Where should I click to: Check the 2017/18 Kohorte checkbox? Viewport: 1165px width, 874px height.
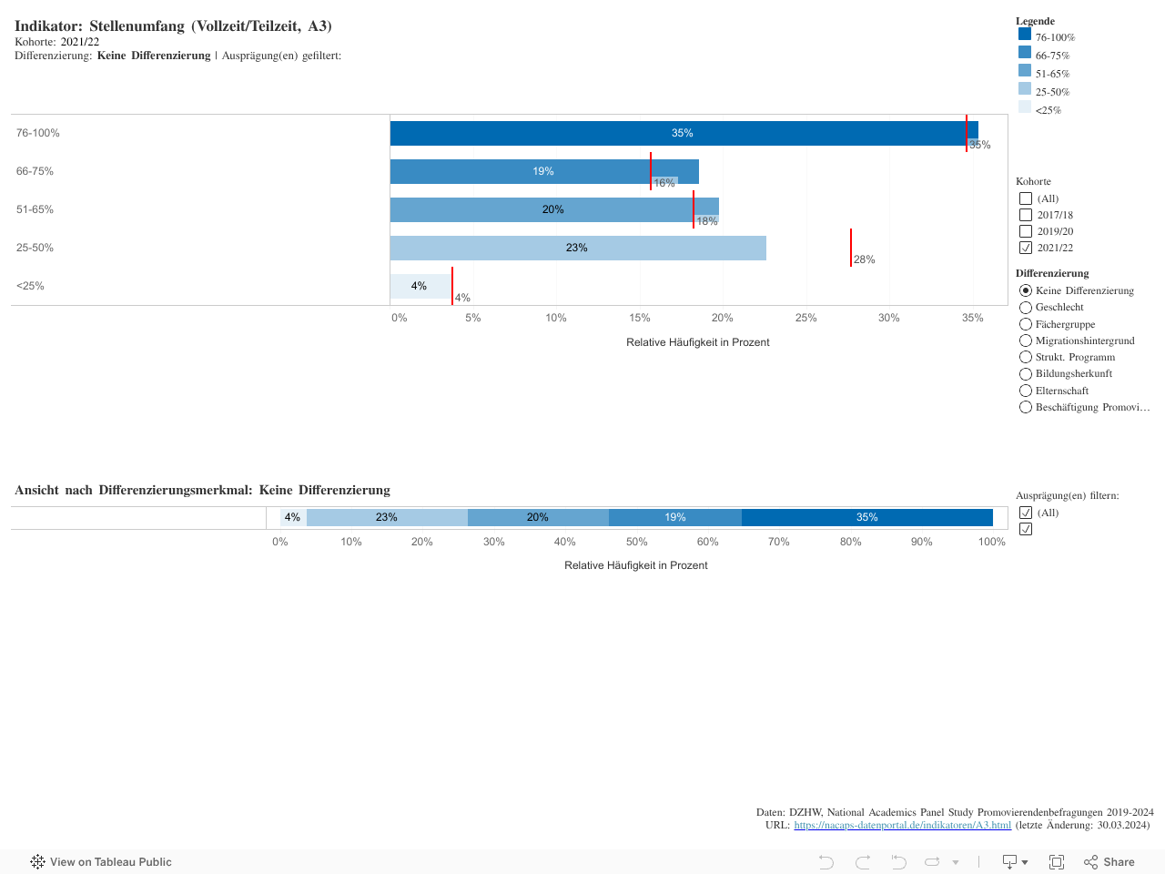click(1026, 215)
